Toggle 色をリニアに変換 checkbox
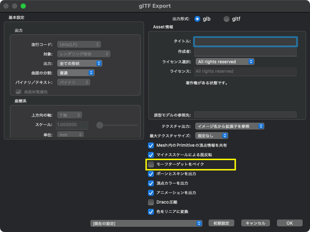 pos(151,212)
